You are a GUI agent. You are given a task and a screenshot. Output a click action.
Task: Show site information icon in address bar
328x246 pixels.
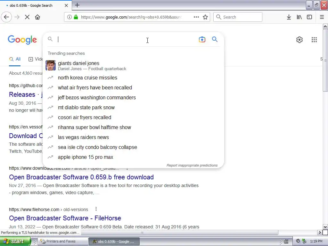click(70, 17)
